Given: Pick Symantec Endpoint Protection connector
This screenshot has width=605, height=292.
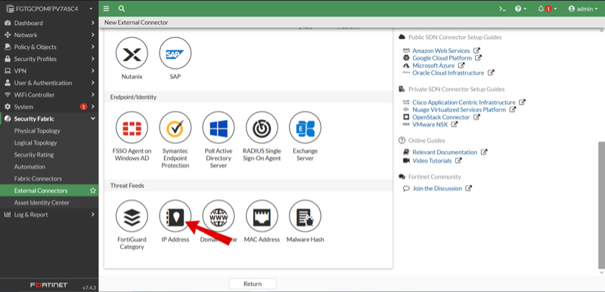Looking at the screenshot, I should pyautogui.click(x=175, y=128).
